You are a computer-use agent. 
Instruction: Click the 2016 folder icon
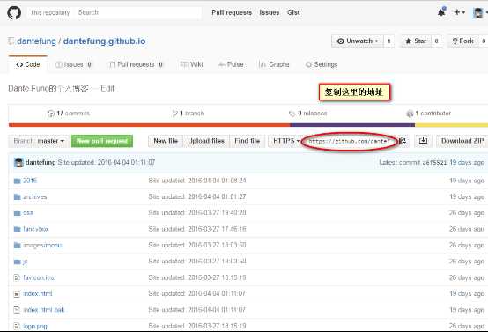point(17,181)
